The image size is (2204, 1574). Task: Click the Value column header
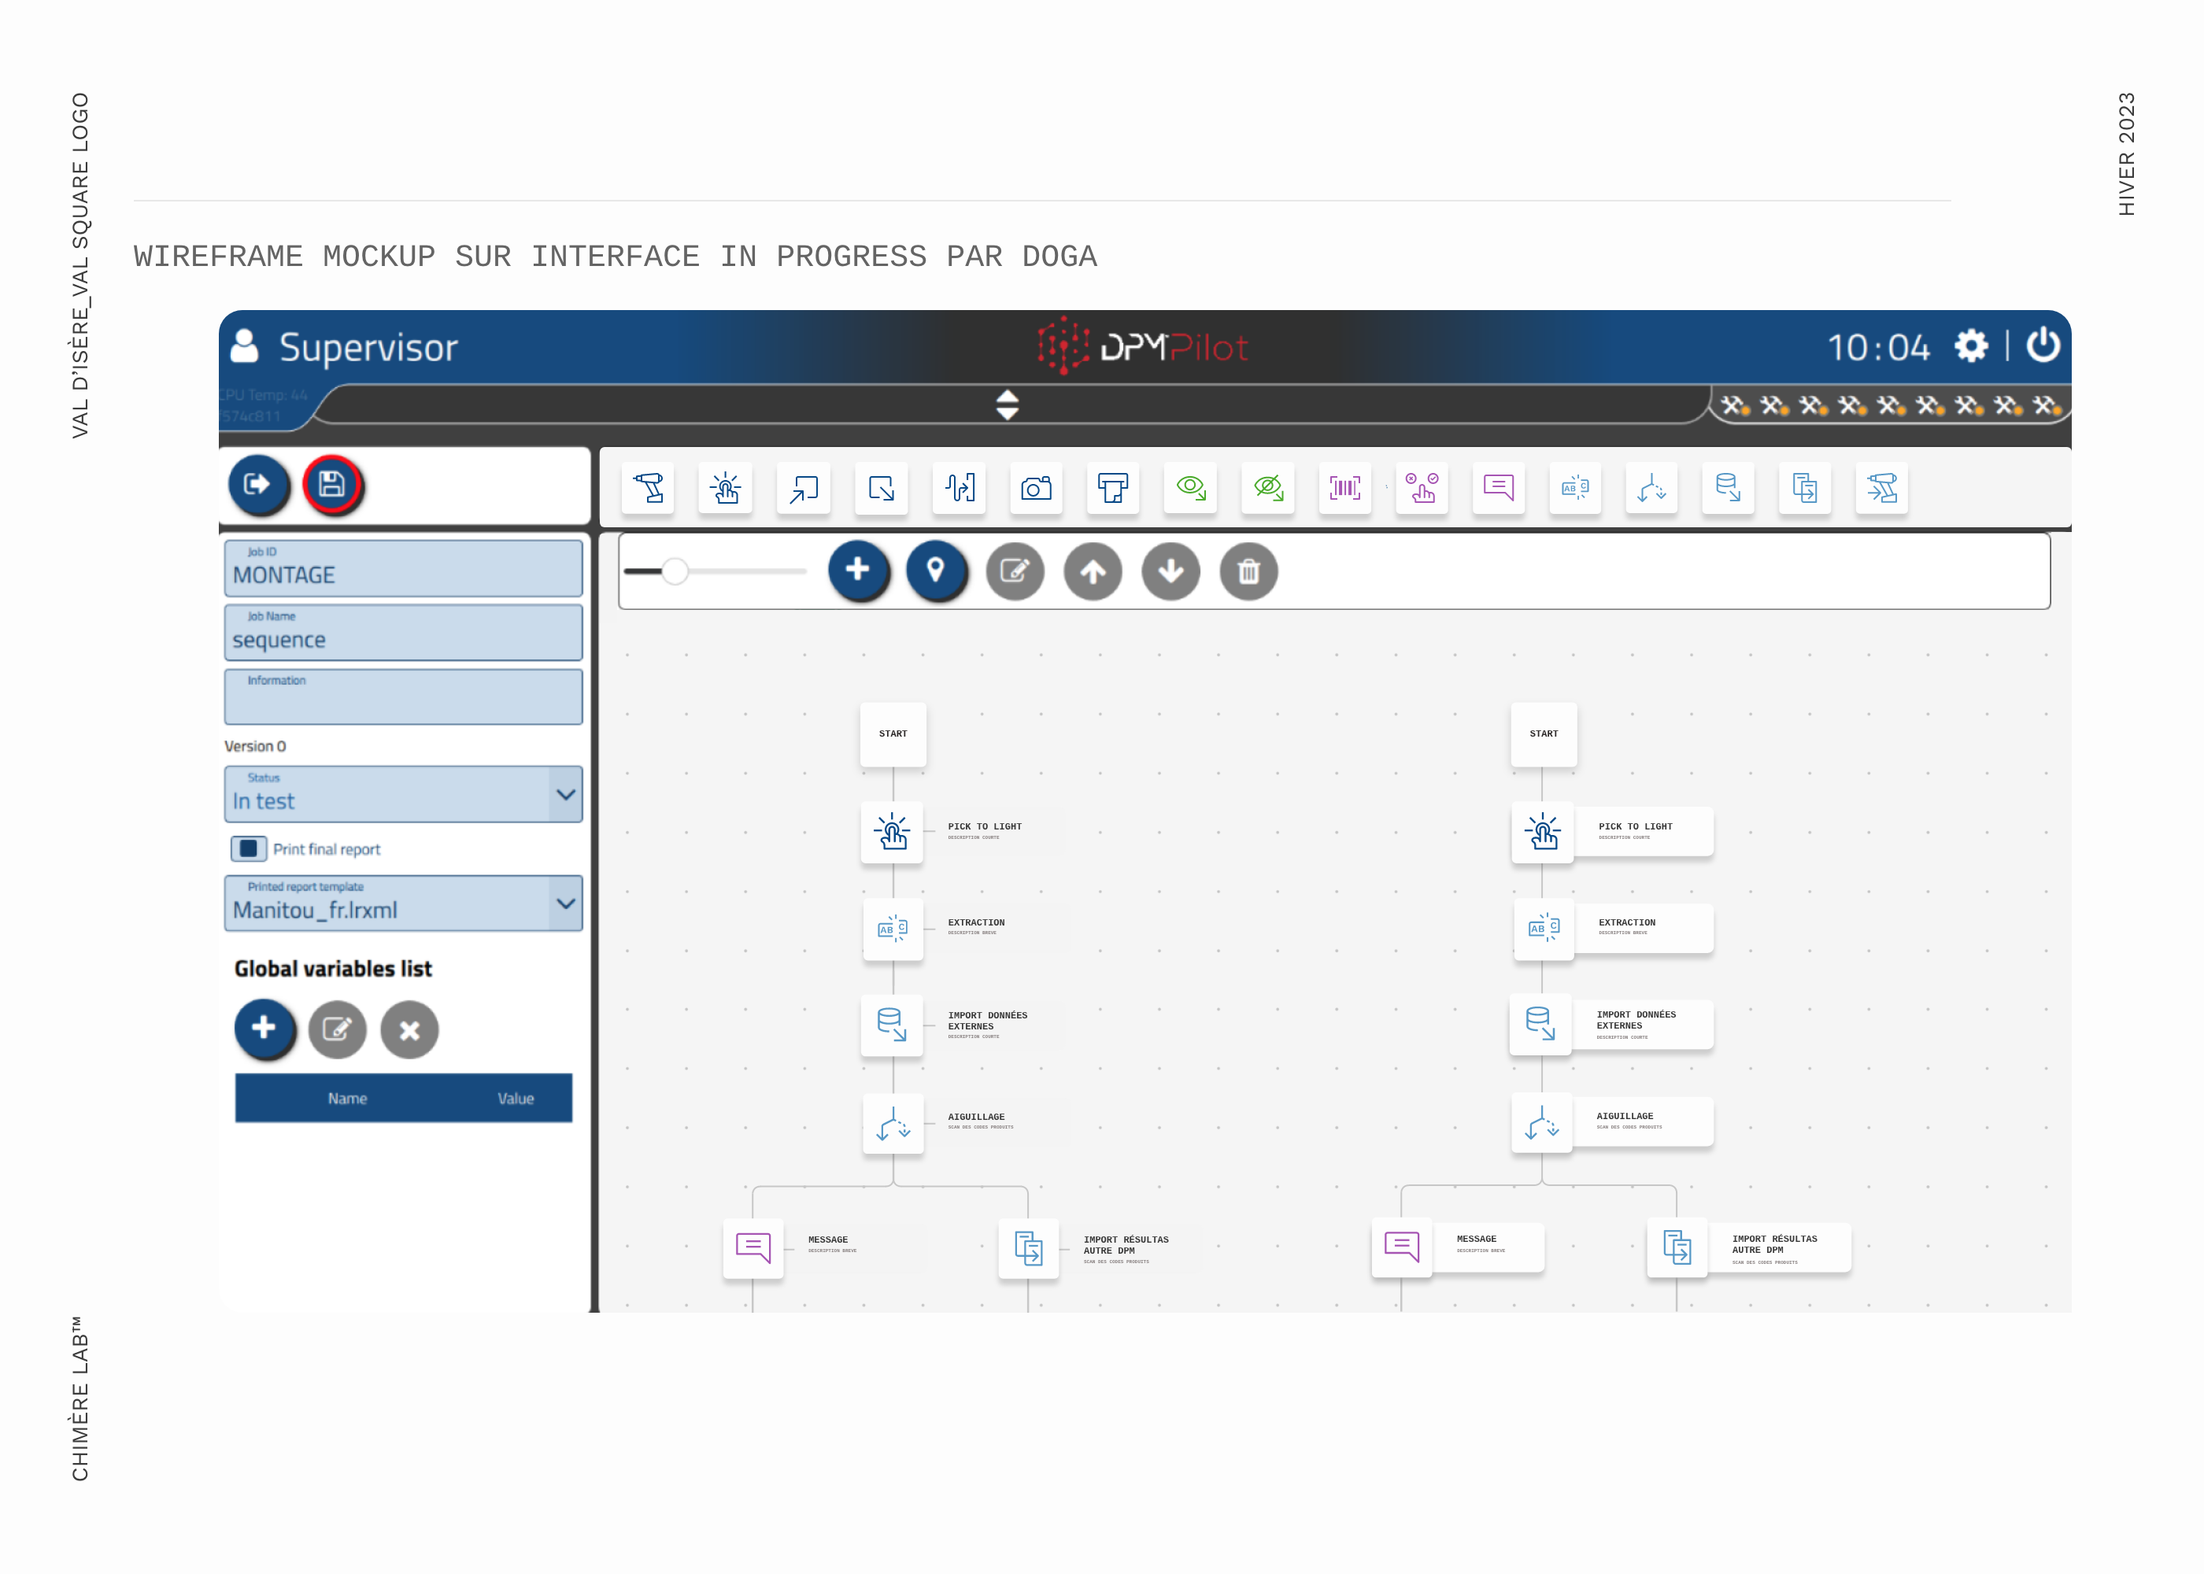516,1098
